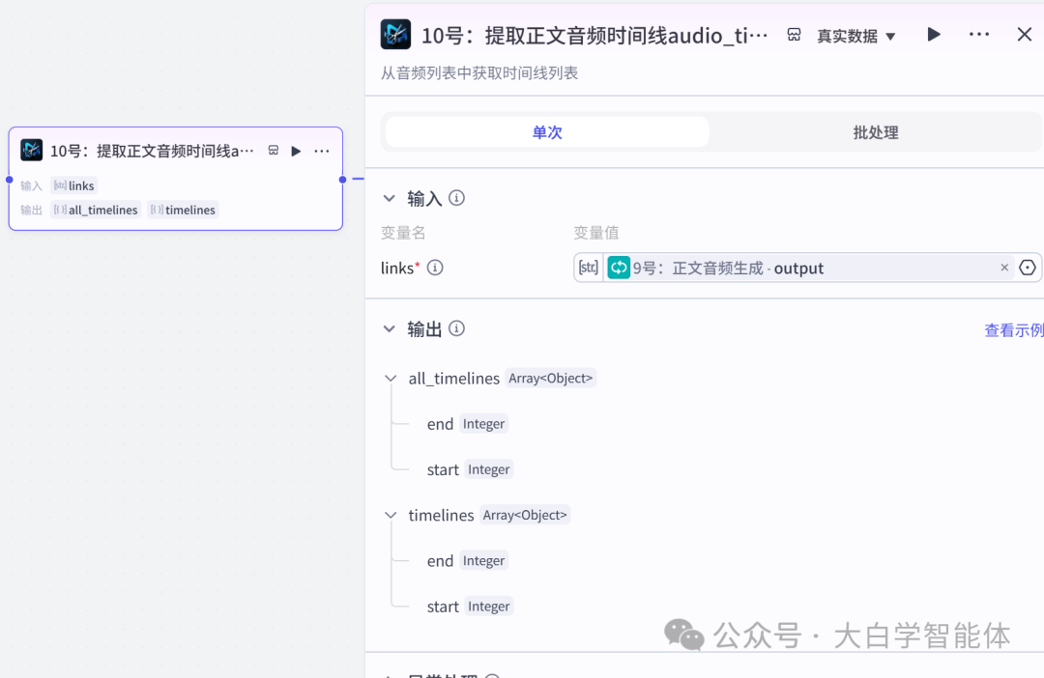Click the timelines output tag on canvas node
The height and width of the screenshot is (678, 1044).
pos(183,210)
